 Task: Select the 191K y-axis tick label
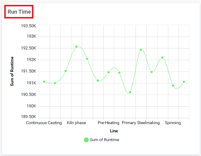(31, 83)
